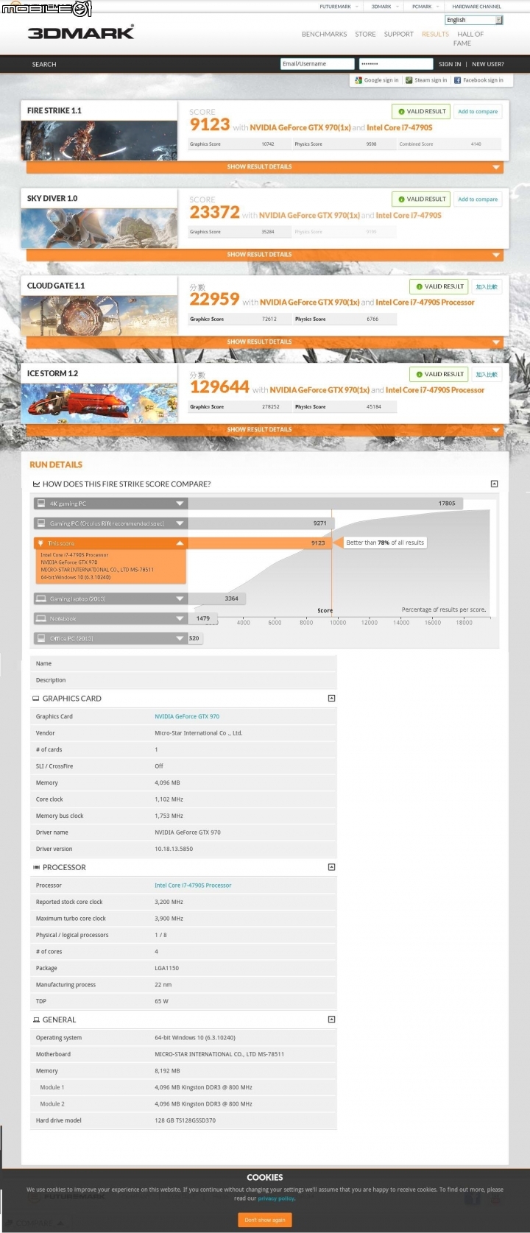Click driver version value 10.18.13.5850
The height and width of the screenshot is (1233, 530).
point(174,849)
